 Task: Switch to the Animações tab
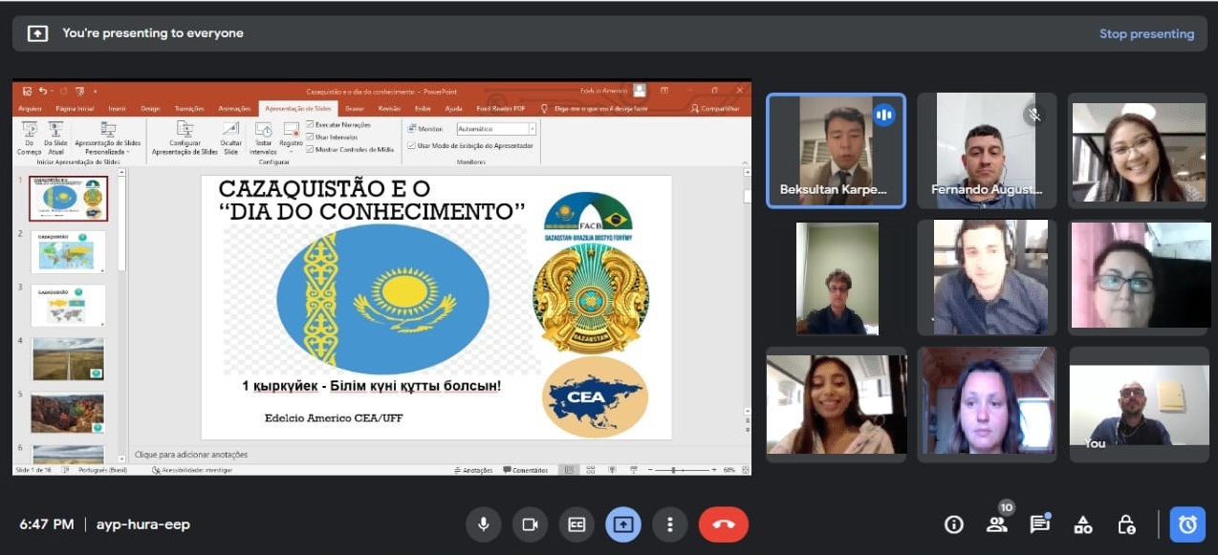234,109
